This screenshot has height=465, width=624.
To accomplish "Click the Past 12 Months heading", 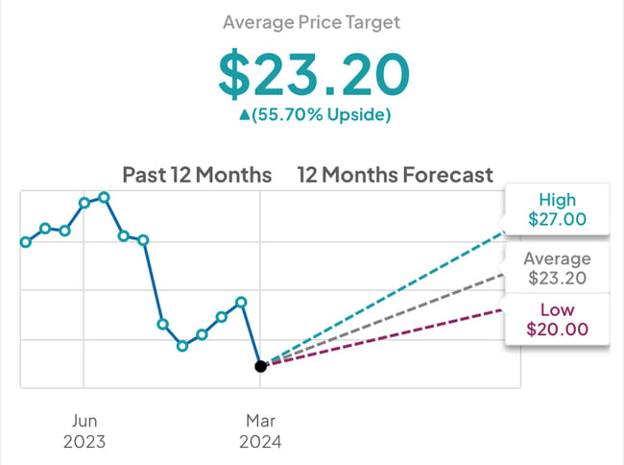I will (x=197, y=175).
